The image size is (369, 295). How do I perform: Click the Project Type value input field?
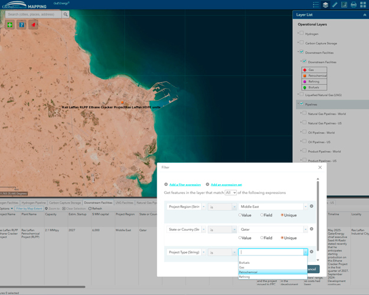271,252
